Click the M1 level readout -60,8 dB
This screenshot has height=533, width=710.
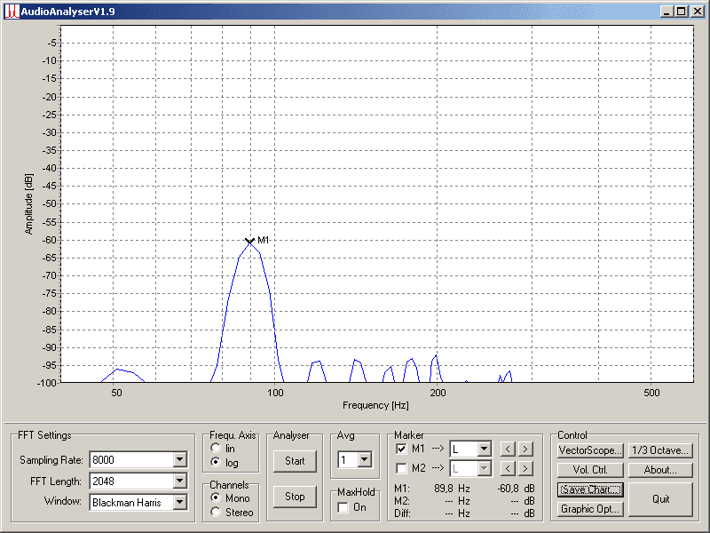[516, 488]
